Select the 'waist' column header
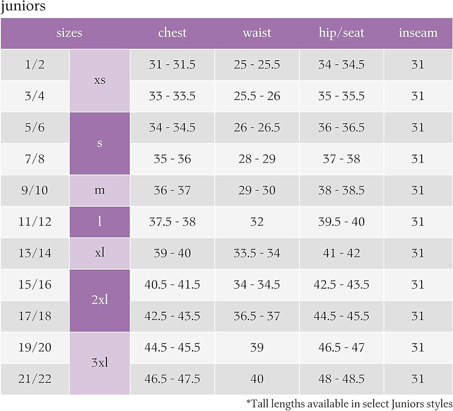Viewport: 453px width, 411px height. point(257,33)
